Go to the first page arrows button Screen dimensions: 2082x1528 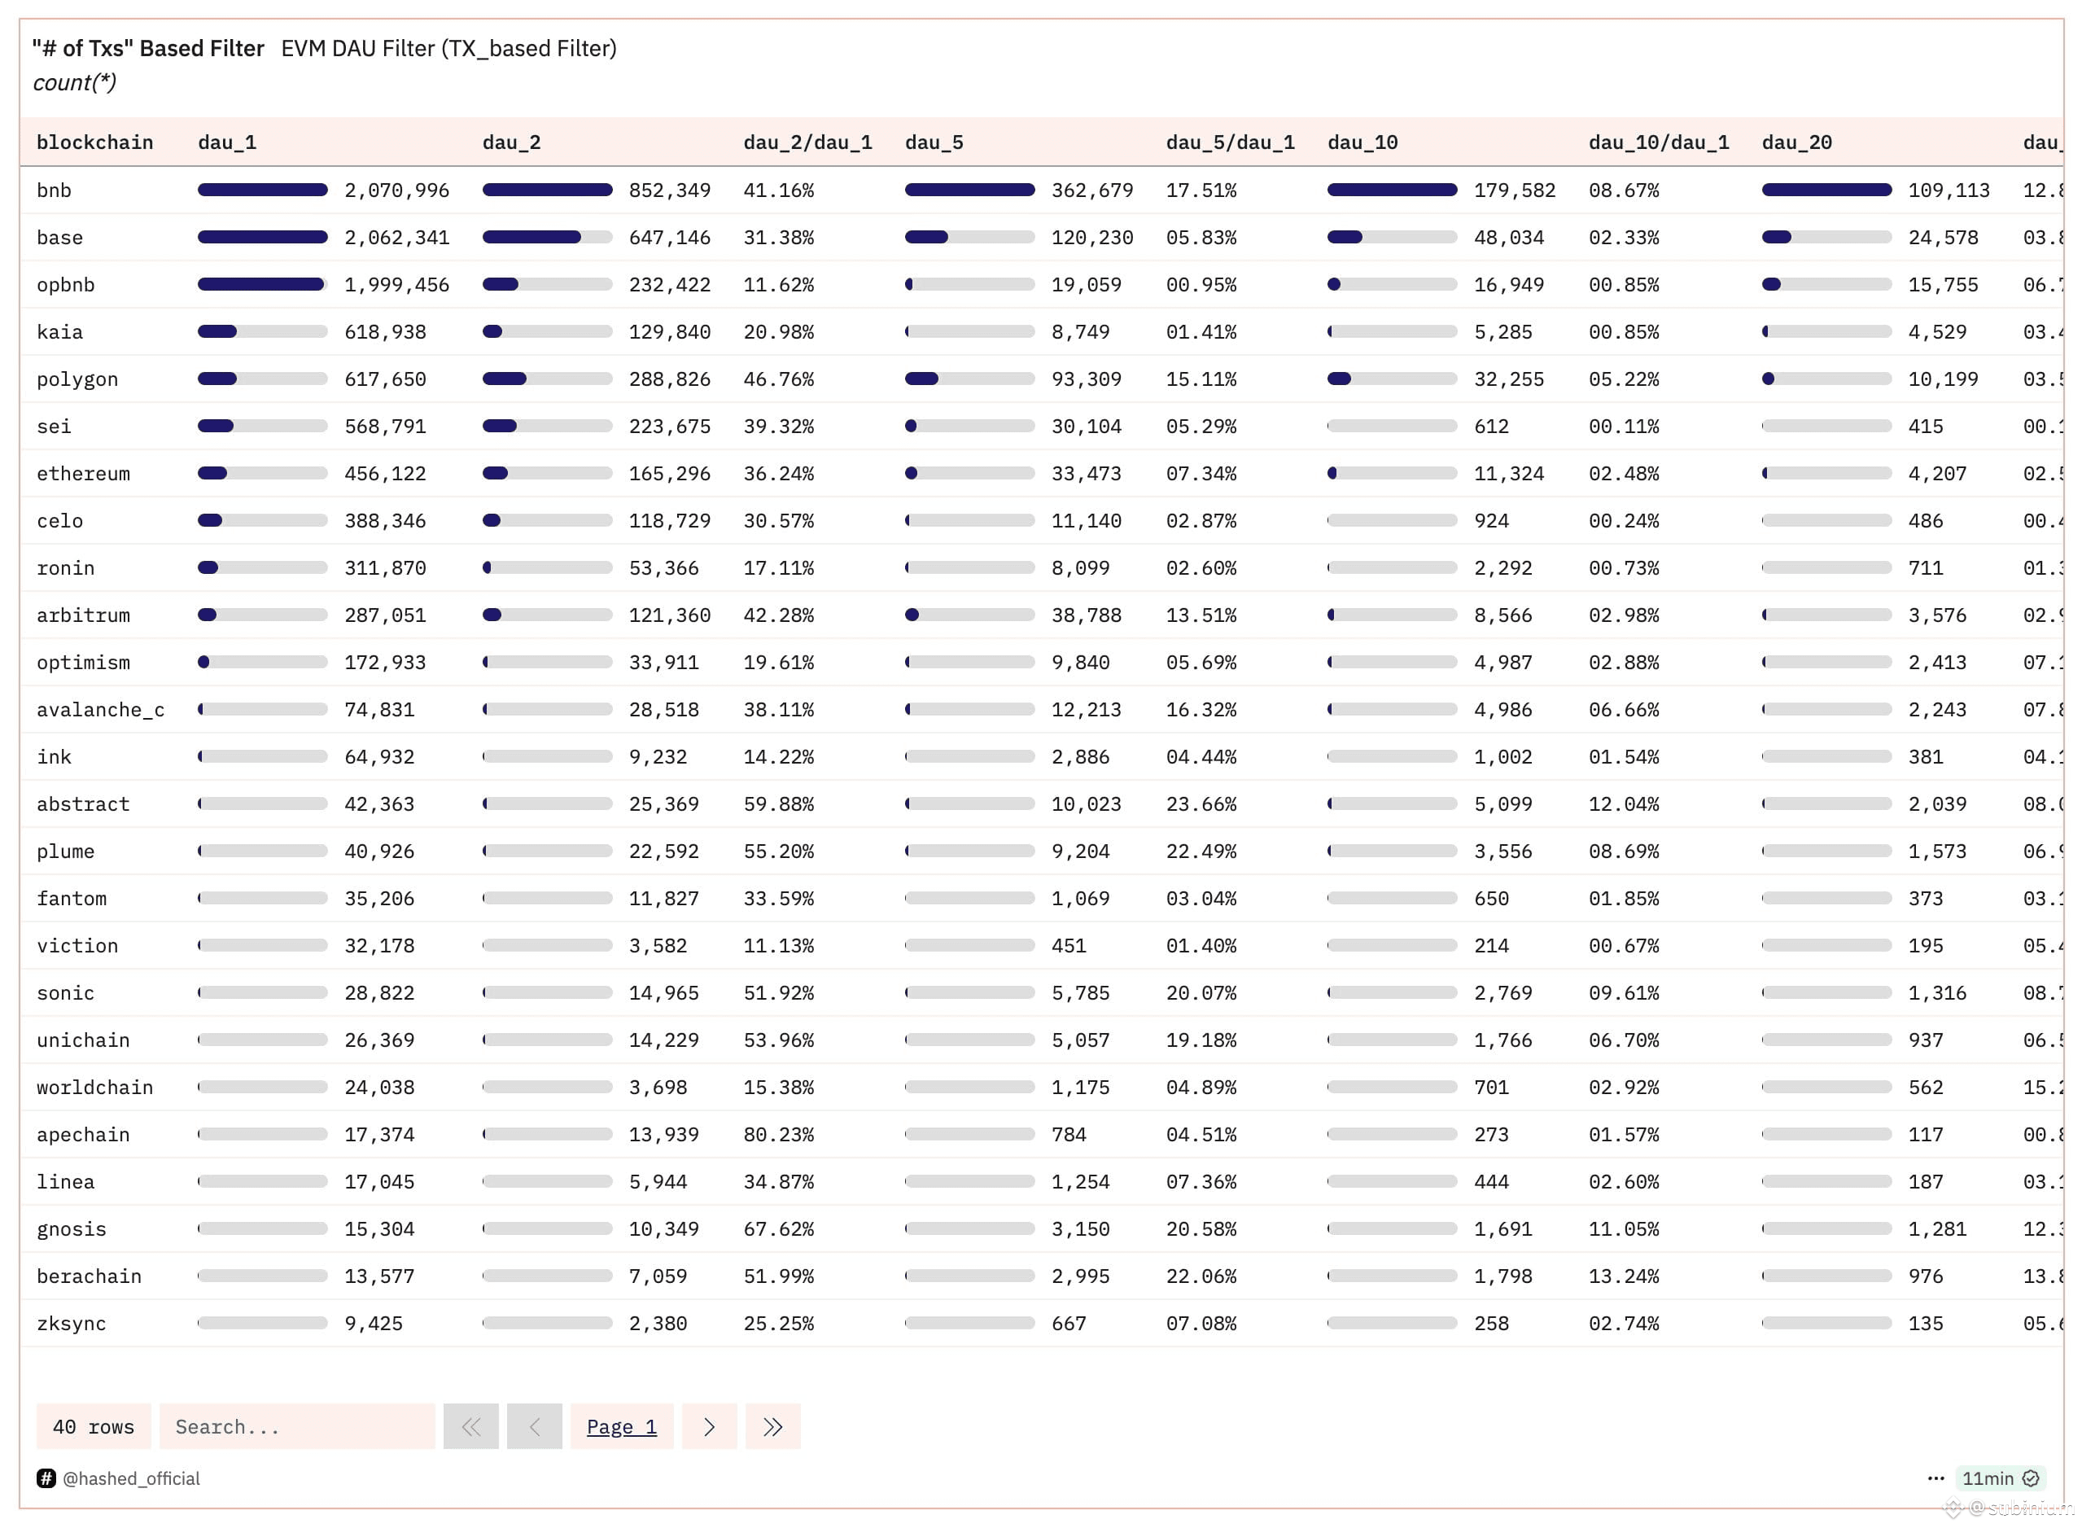[x=470, y=1426]
